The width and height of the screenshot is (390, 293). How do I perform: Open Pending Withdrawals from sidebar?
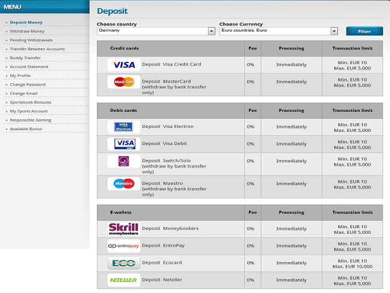coord(30,40)
